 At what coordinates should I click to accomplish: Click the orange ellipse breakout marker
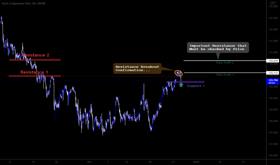pos(178,73)
